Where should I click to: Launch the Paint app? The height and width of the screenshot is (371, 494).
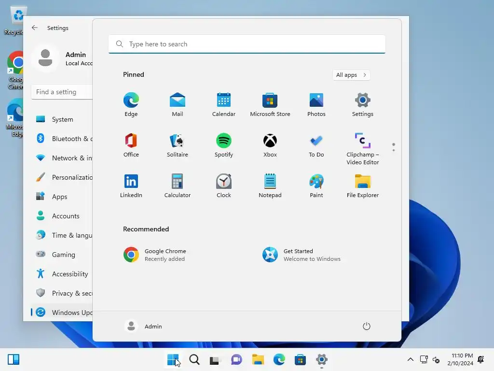(x=316, y=186)
